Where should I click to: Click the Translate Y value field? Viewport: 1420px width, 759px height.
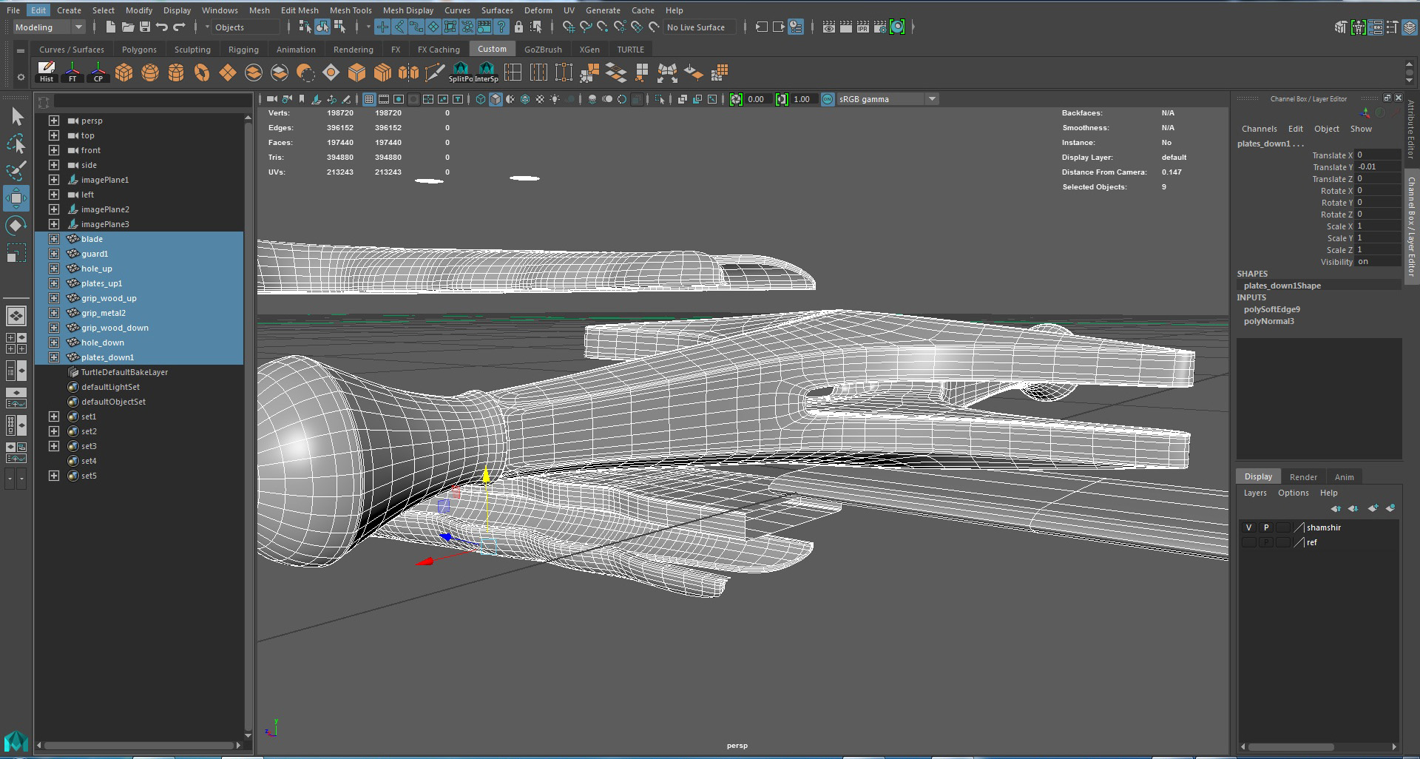(x=1378, y=167)
